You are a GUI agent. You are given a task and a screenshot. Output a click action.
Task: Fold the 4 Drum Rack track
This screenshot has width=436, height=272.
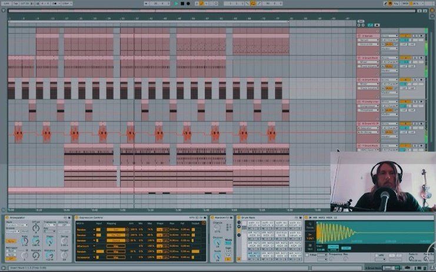click(x=360, y=80)
